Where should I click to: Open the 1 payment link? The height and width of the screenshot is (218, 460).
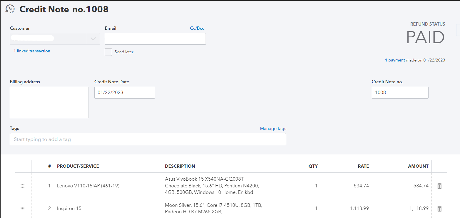pyautogui.click(x=395, y=60)
